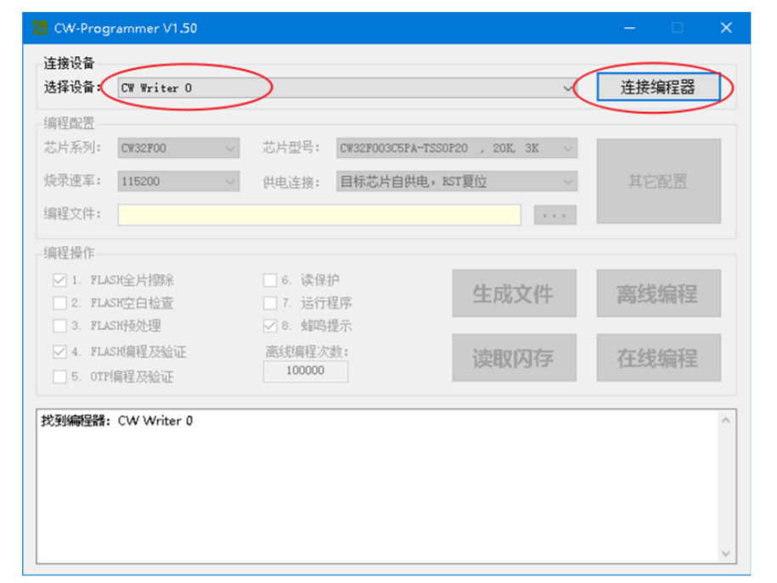Viewport: 777px width, 583px height.
Task: Enable checkbox 7. 运行程序
Action: 270,303
